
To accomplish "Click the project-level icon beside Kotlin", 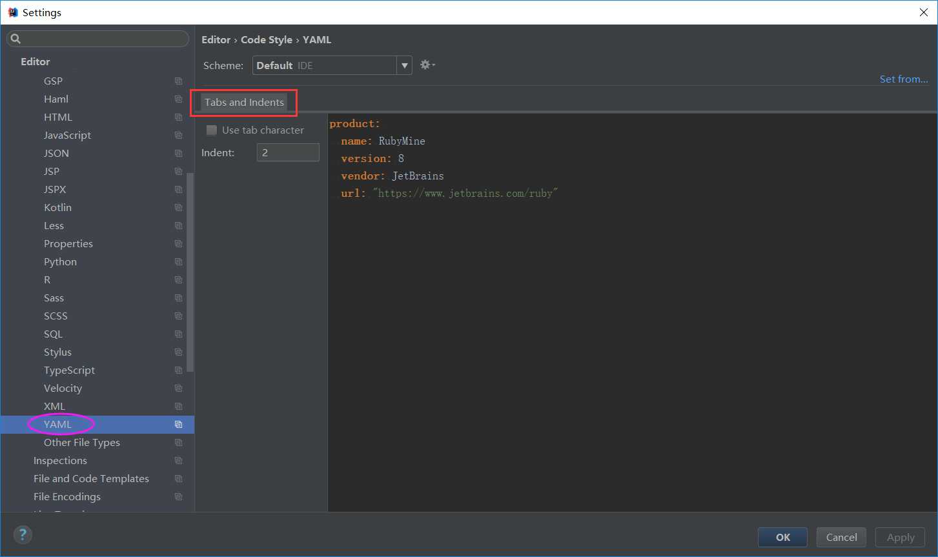I will (178, 208).
